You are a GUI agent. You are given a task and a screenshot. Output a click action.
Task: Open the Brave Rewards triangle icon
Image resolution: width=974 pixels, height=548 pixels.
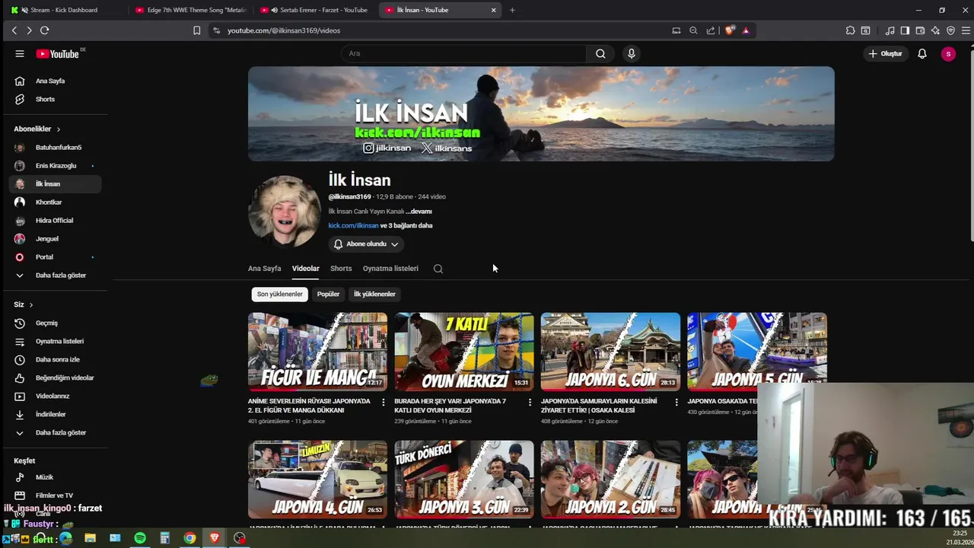(746, 30)
